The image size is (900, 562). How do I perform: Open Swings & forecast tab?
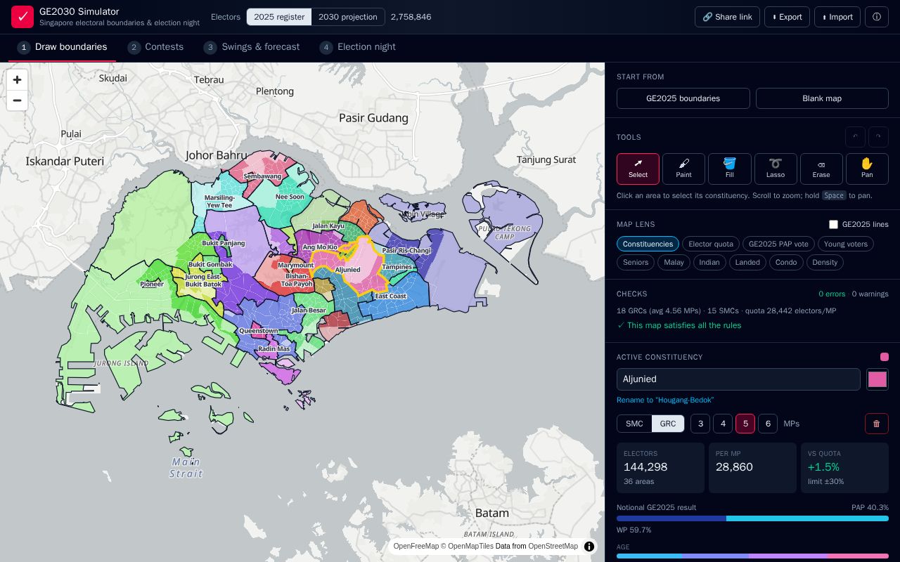coord(252,47)
